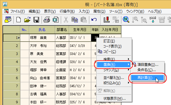Select 項目置換(I)... in submenu

(x=148, y=65)
